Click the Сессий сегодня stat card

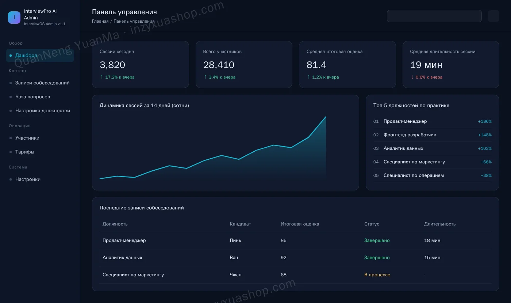point(141,64)
